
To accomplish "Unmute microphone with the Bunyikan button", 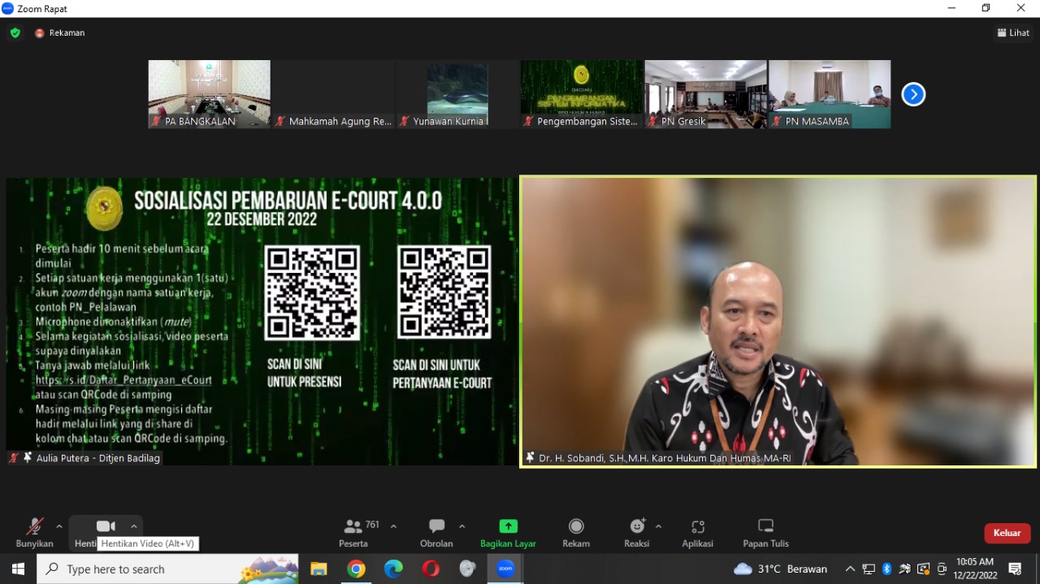I will tap(34, 533).
